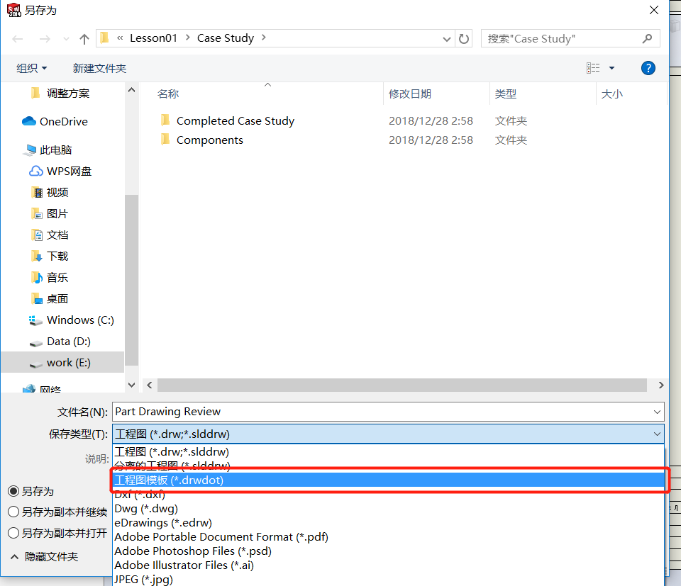The image size is (681, 586).
Task: Click the search magnifier icon
Action: 647,38
